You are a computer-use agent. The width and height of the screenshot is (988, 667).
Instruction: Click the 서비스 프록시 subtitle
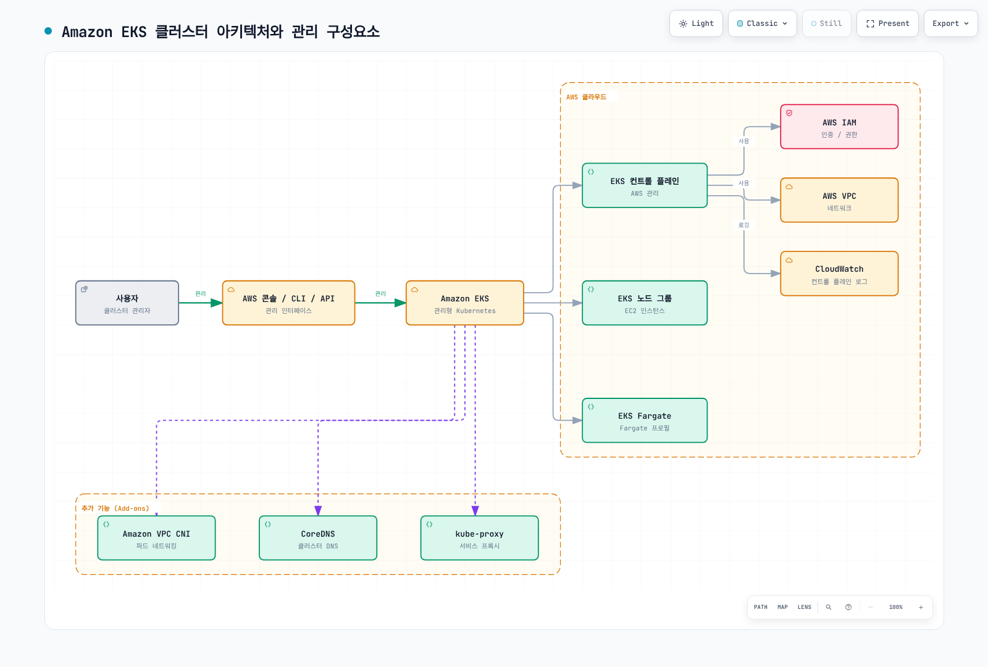(480, 546)
